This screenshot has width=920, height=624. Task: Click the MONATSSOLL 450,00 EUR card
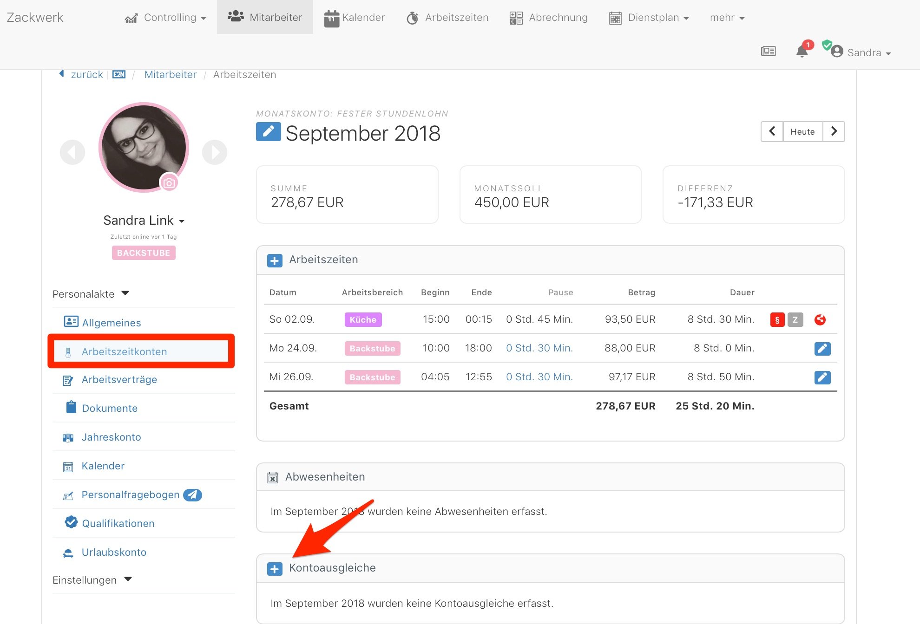(x=550, y=195)
